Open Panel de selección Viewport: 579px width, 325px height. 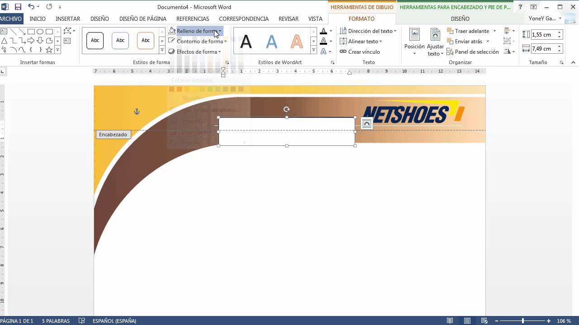pos(473,52)
